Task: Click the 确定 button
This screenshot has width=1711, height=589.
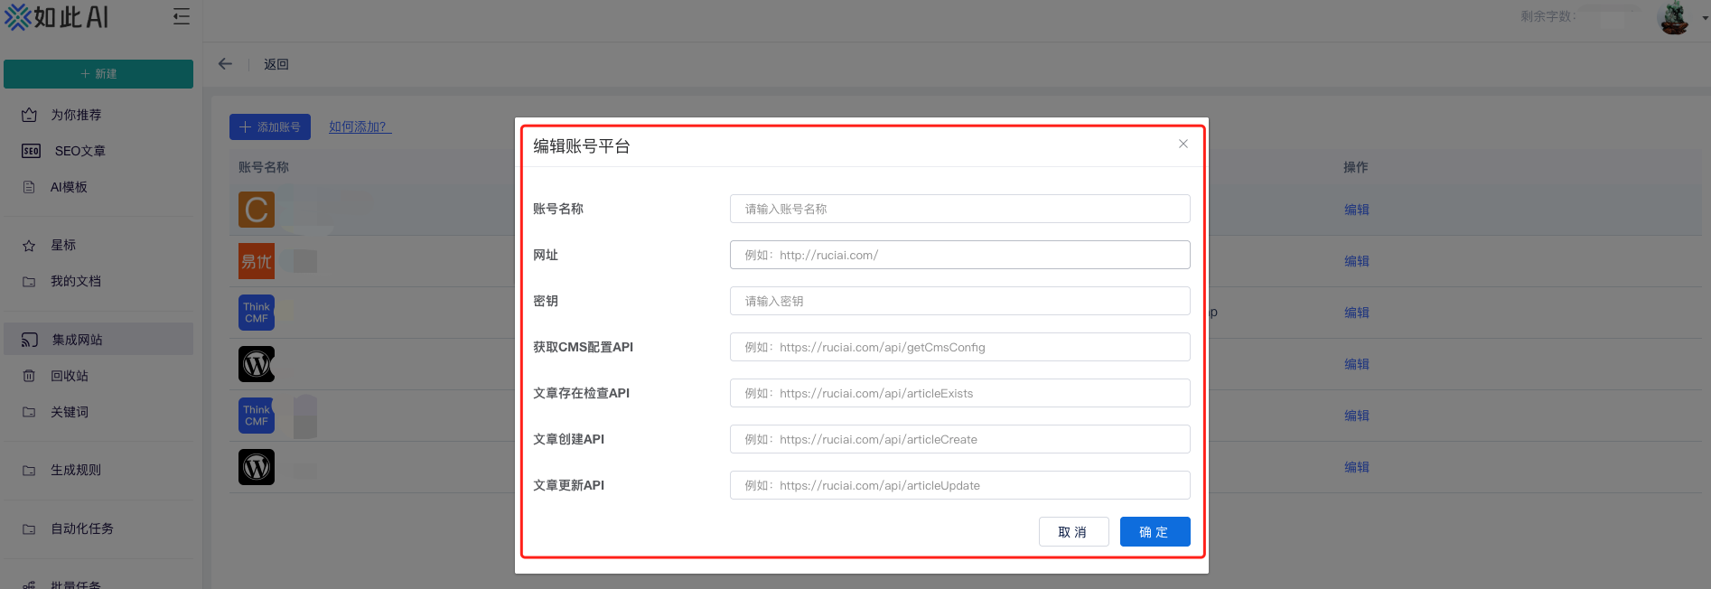Action: [x=1155, y=532]
